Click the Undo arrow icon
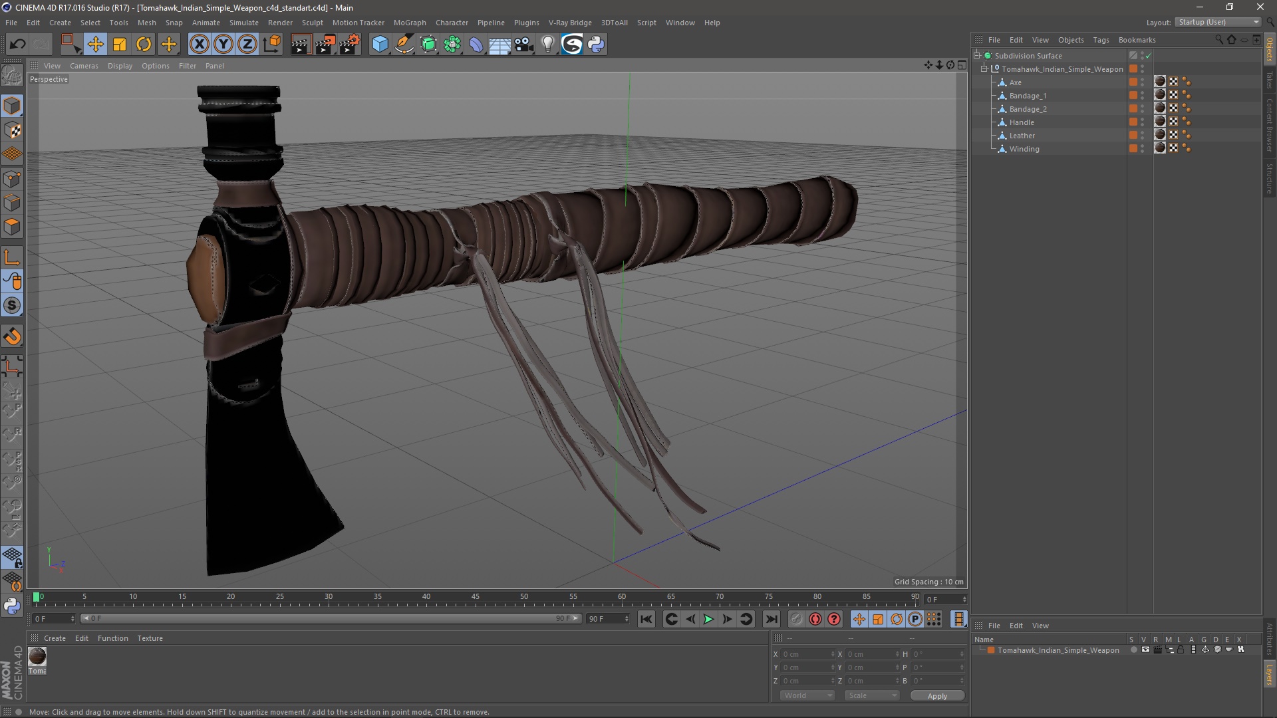The width and height of the screenshot is (1277, 718). click(18, 45)
